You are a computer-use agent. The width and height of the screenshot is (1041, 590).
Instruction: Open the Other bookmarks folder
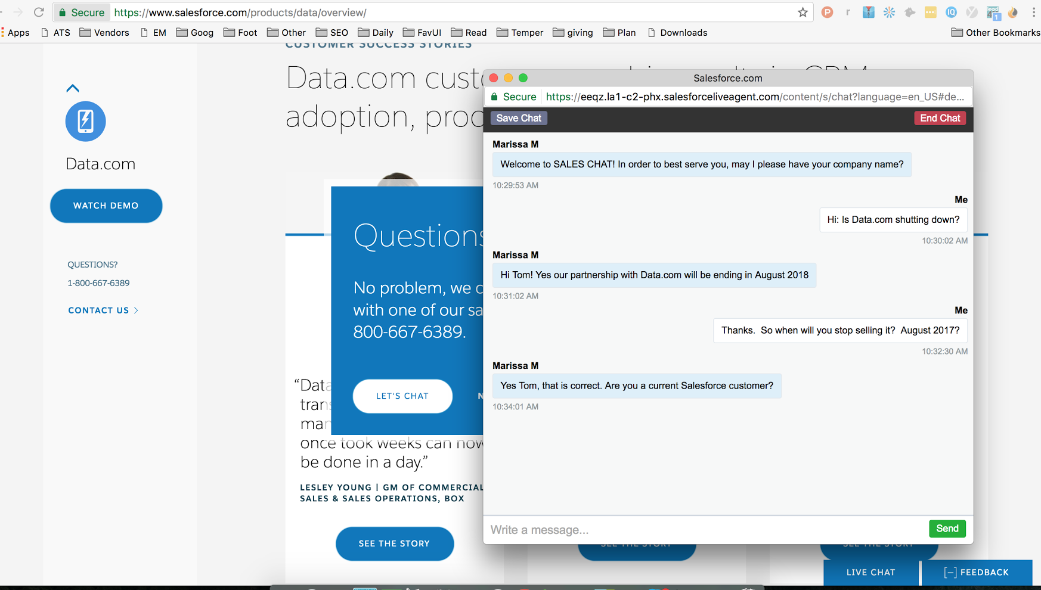click(286, 33)
